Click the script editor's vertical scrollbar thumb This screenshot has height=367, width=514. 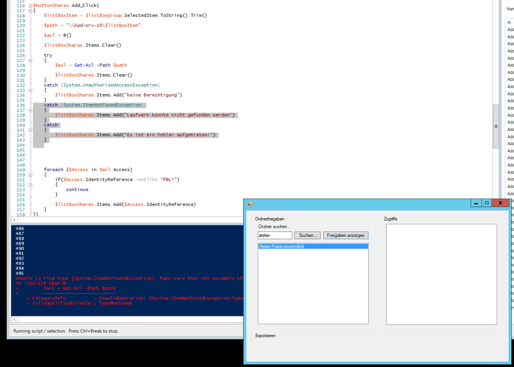coord(496,126)
